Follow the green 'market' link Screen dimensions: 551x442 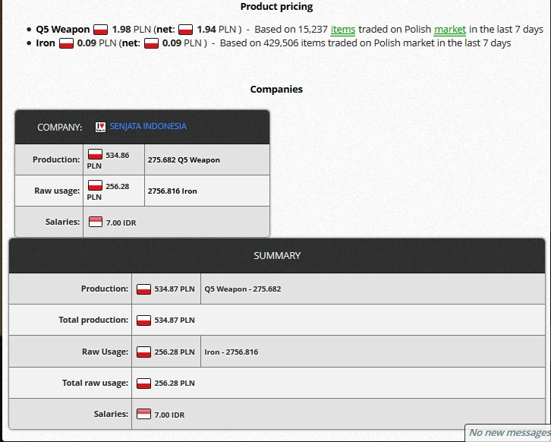450,30
